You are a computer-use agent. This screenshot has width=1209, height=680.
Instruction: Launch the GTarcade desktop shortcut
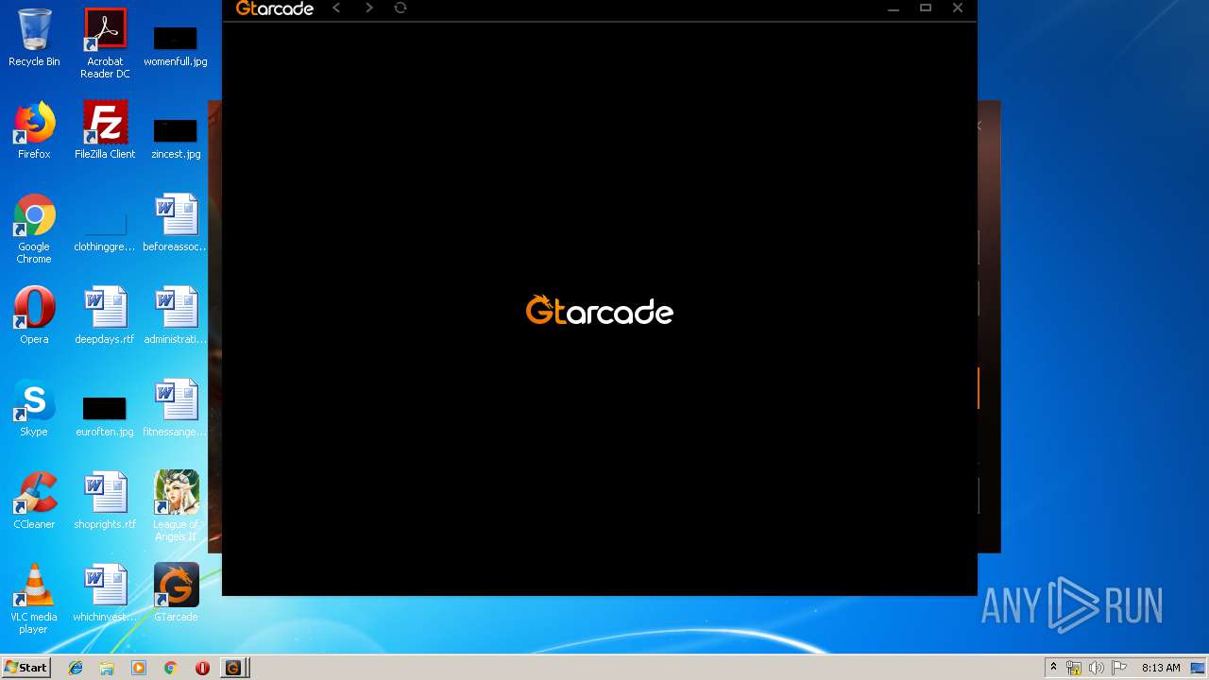[x=176, y=593]
